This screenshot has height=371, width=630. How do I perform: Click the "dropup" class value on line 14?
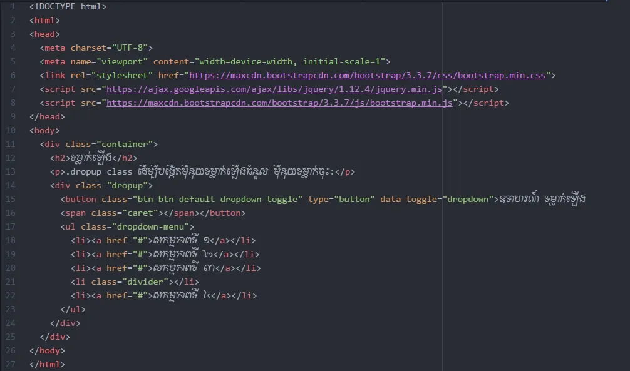(127, 185)
